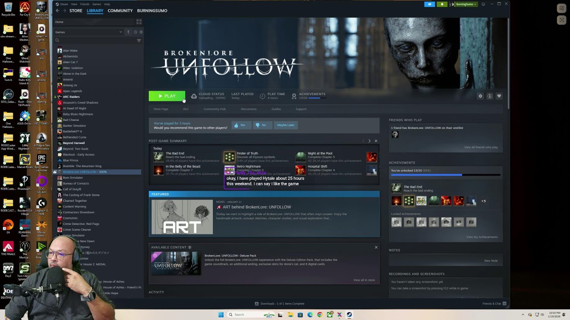Open game settings gear icon
This screenshot has width=570, height=320.
[x=480, y=96]
